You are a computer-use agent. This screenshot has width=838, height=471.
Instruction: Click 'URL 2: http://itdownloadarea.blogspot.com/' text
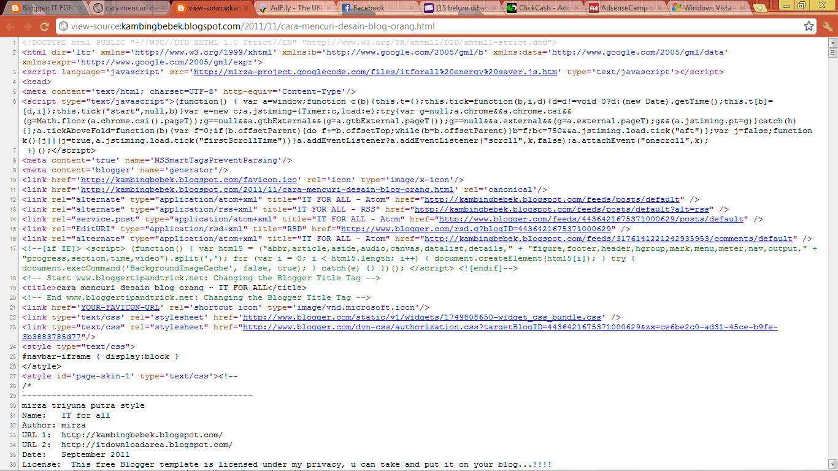(x=128, y=445)
